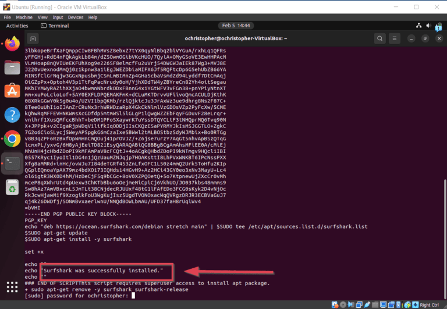
Task: Click the VirtualBox USB devices status icon
Action: [367, 305]
